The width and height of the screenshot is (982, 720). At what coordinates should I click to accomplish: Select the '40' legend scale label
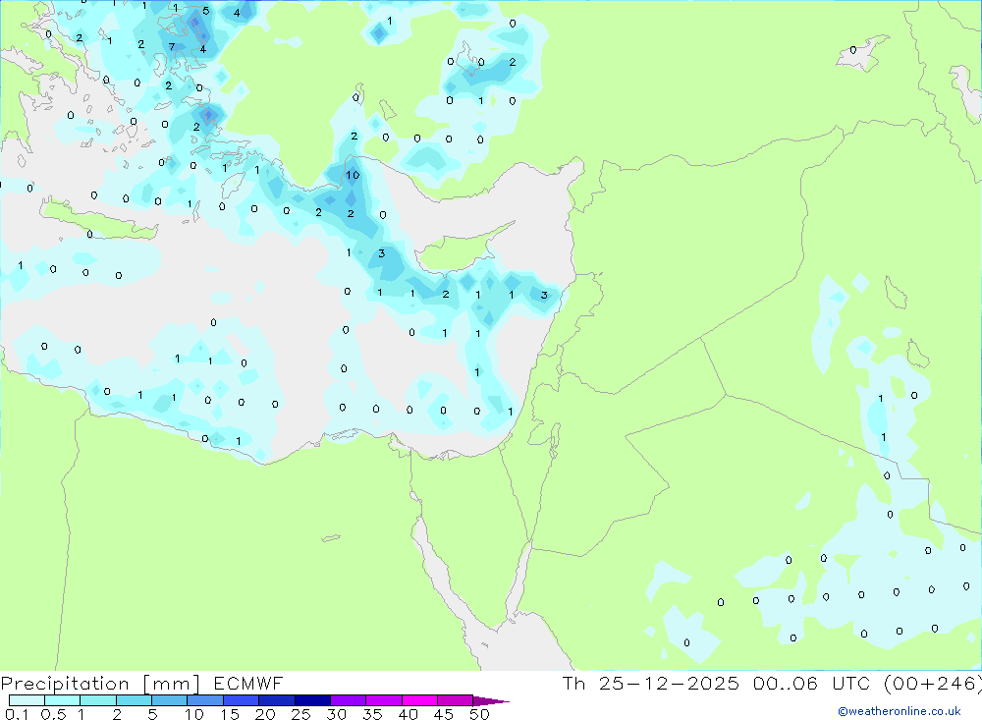click(408, 714)
